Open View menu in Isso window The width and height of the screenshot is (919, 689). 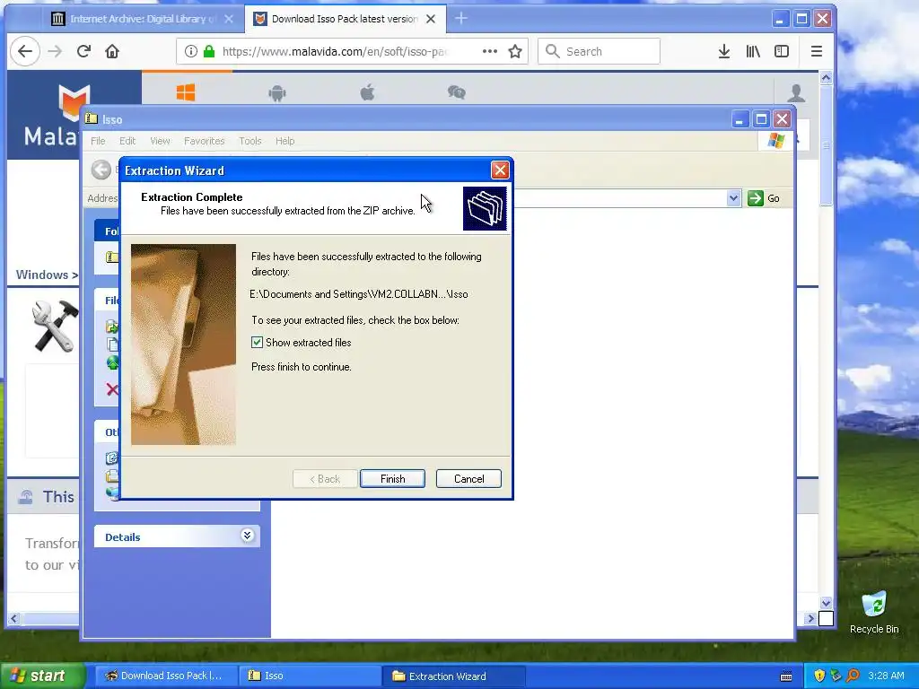(x=160, y=141)
